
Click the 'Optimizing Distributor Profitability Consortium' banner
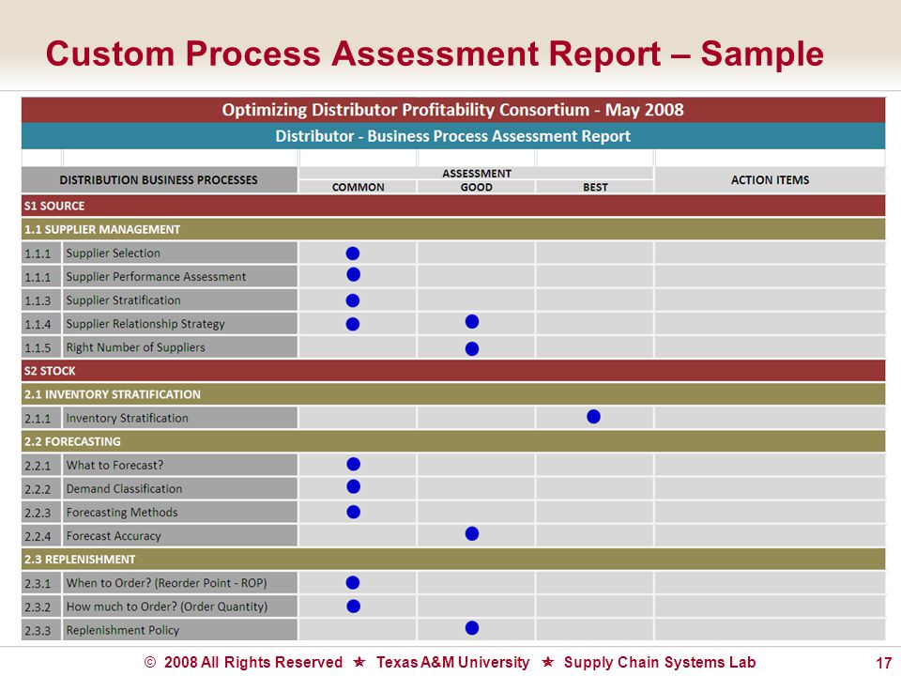click(x=453, y=110)
